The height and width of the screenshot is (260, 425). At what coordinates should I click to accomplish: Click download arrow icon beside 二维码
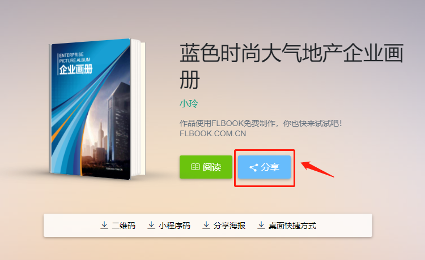click(x=104, y=225)
